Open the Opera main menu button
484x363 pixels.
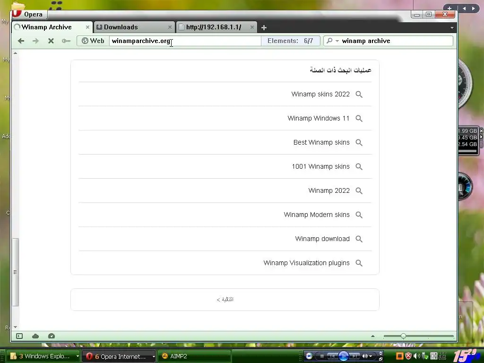(29, 14)
